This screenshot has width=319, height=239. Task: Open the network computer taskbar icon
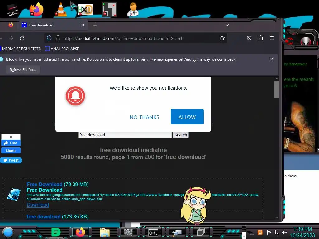[x=177, y=232]
